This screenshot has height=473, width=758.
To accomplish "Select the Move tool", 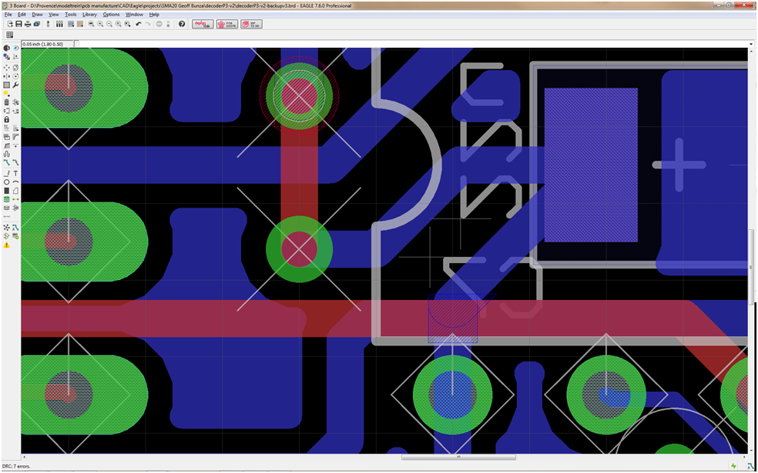I will (7, 68).
